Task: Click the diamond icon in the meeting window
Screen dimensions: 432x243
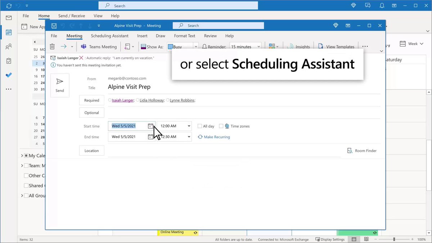Action: pyautogui.click(x=336, y=26)
